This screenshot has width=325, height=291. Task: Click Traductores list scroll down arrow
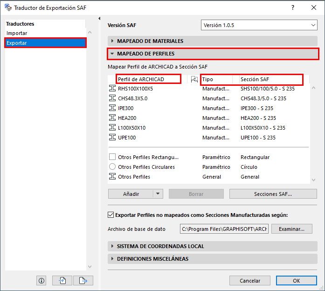(x=90, y=267)
